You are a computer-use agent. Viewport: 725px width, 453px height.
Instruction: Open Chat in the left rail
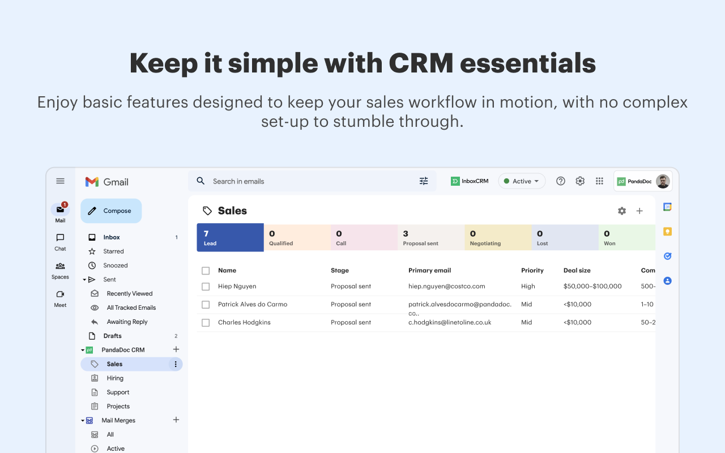pos(60,242)
